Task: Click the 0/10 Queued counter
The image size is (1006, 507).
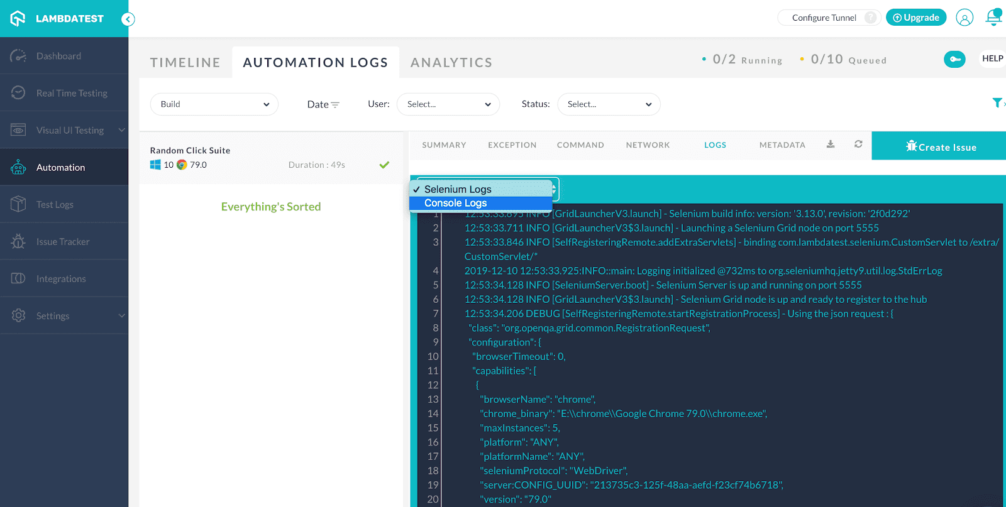Action: (x=843, y=59)
